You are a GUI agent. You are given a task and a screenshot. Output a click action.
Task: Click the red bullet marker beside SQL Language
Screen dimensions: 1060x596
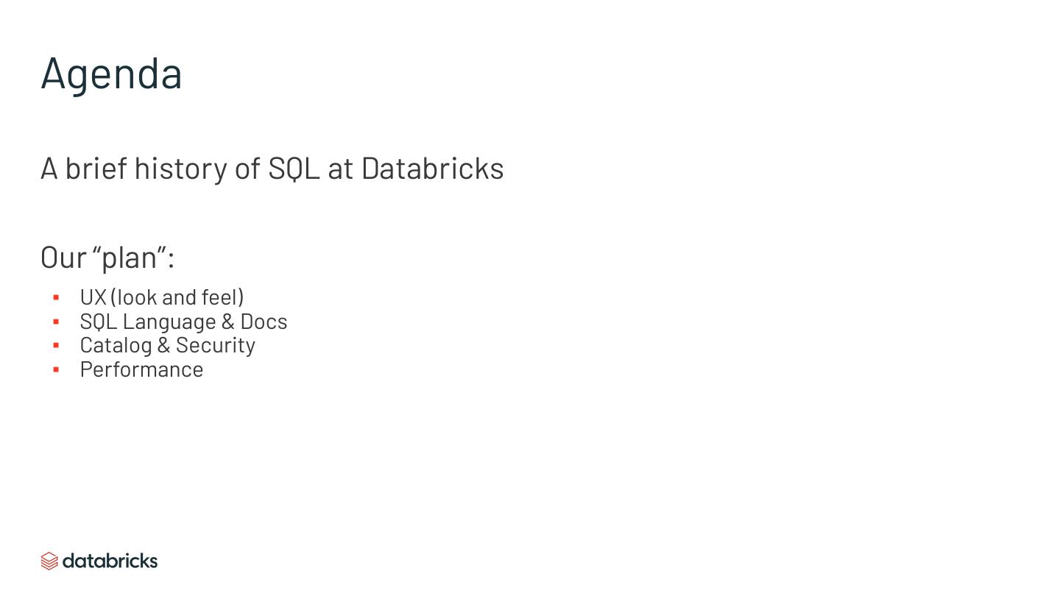click(56, 322)
